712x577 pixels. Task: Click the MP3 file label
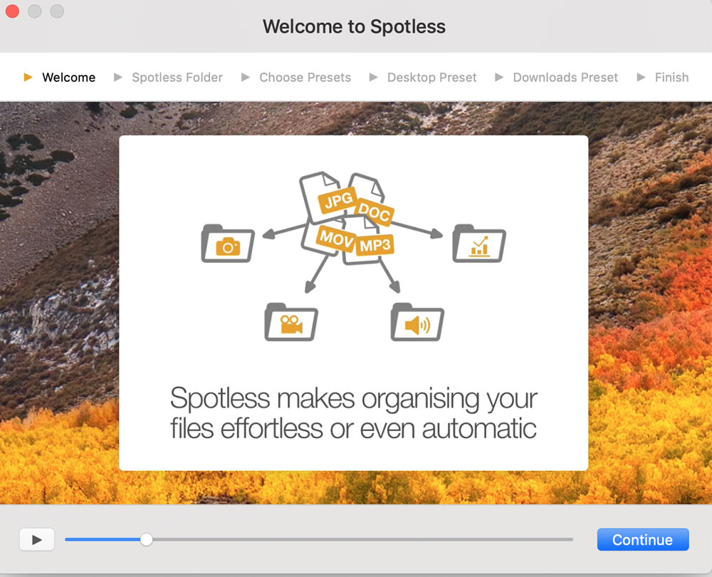375,246
